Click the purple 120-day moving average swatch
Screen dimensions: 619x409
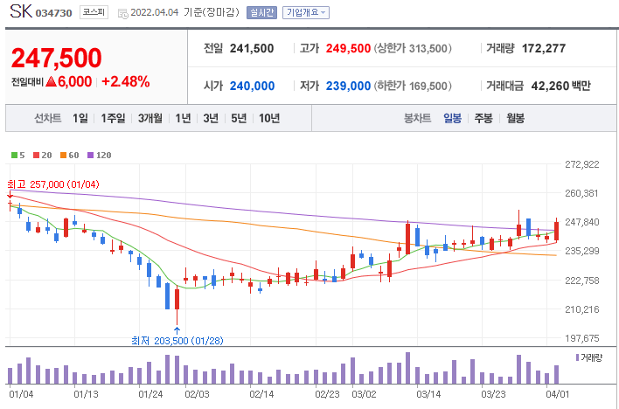[90, 156]
